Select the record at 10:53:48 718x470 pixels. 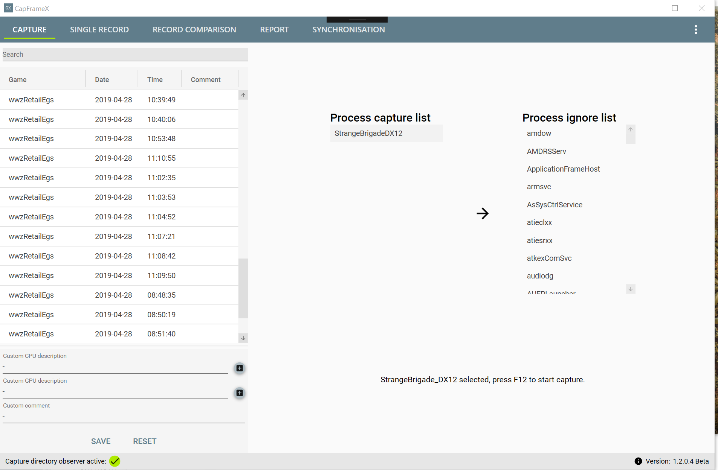(x=119, y=138)
